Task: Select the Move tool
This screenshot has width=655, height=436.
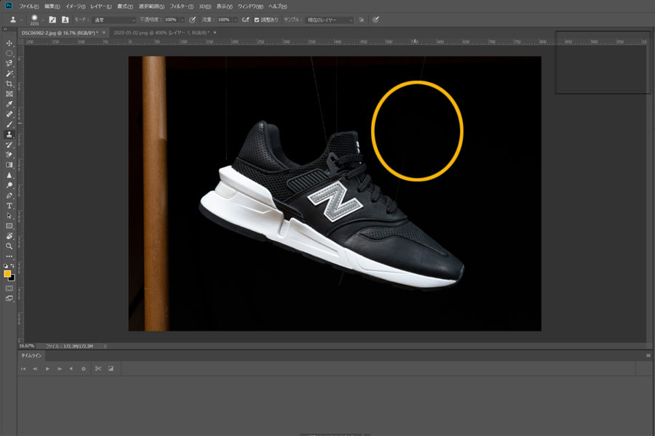Action: tap(9, 44)
